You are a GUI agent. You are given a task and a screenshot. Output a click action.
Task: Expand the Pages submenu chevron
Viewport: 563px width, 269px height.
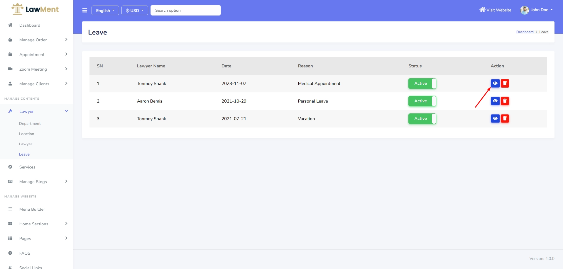pyautogui.click(x=66, y=238)
